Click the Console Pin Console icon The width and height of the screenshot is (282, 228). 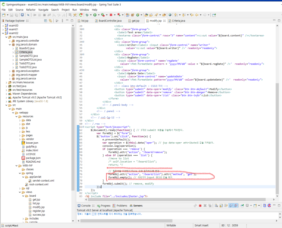coord(242,205)
